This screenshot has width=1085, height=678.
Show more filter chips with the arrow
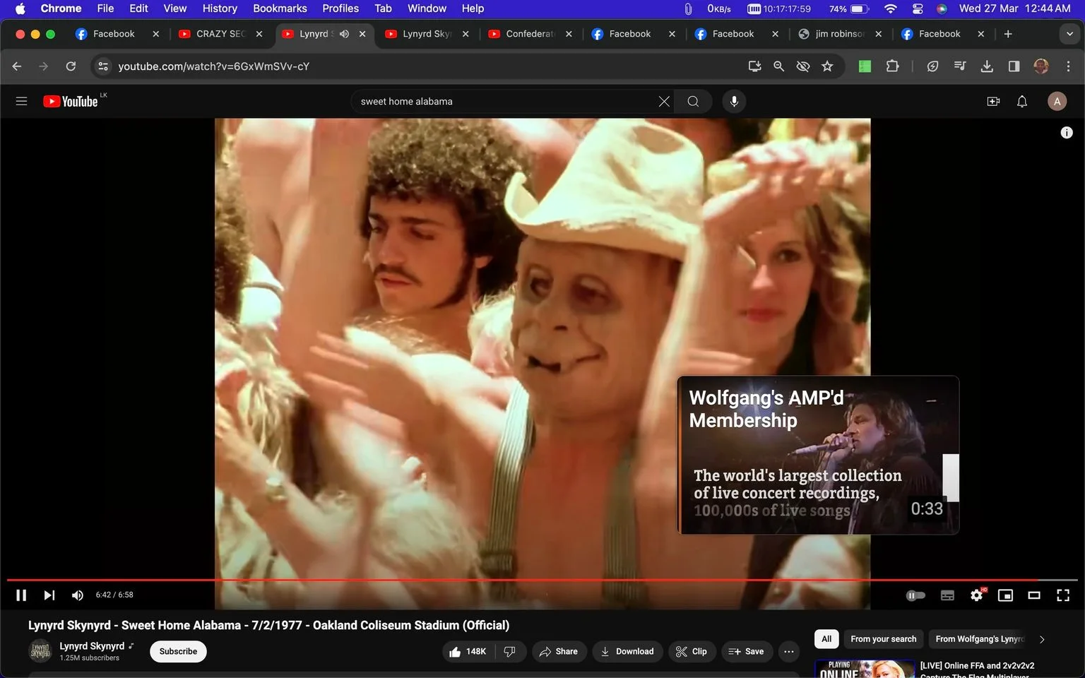coord(1042,639)
